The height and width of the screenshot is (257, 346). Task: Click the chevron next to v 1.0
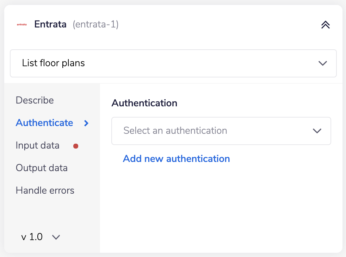[56, 237]
